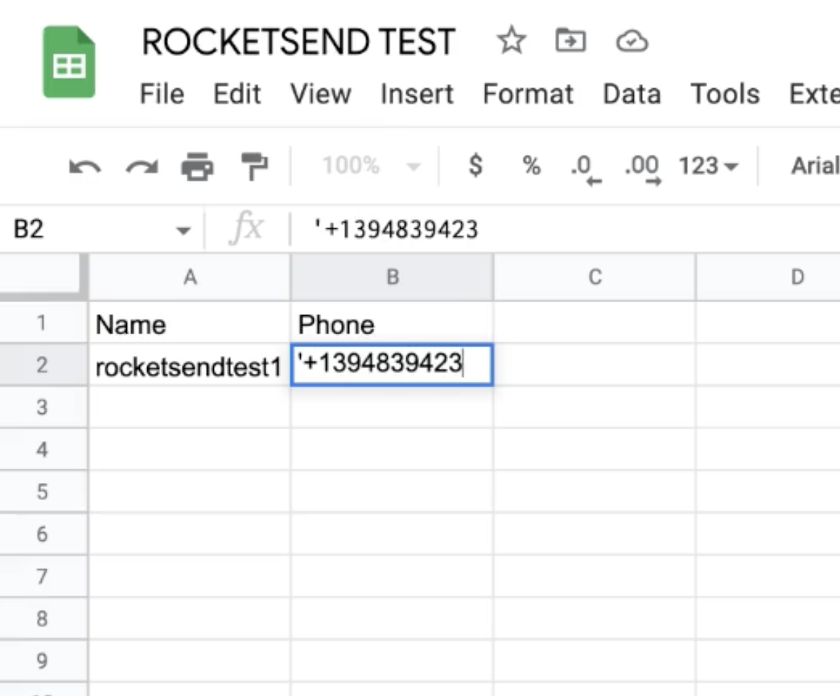Open the Insert menu
The image size is (840, 696).
click(x=417, y=93)
